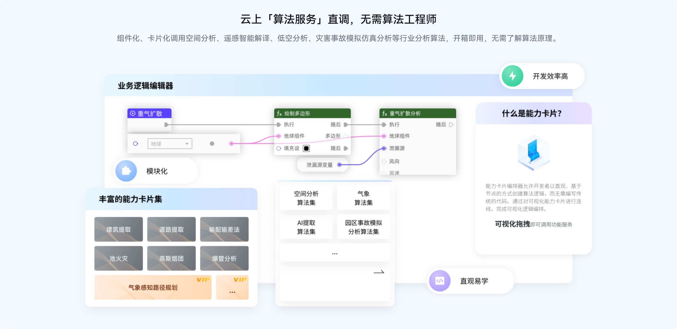677x329 pixels.
Task: Click 随后 output arrow of 重气扩散分析 node
Action: tap(451, 125)
